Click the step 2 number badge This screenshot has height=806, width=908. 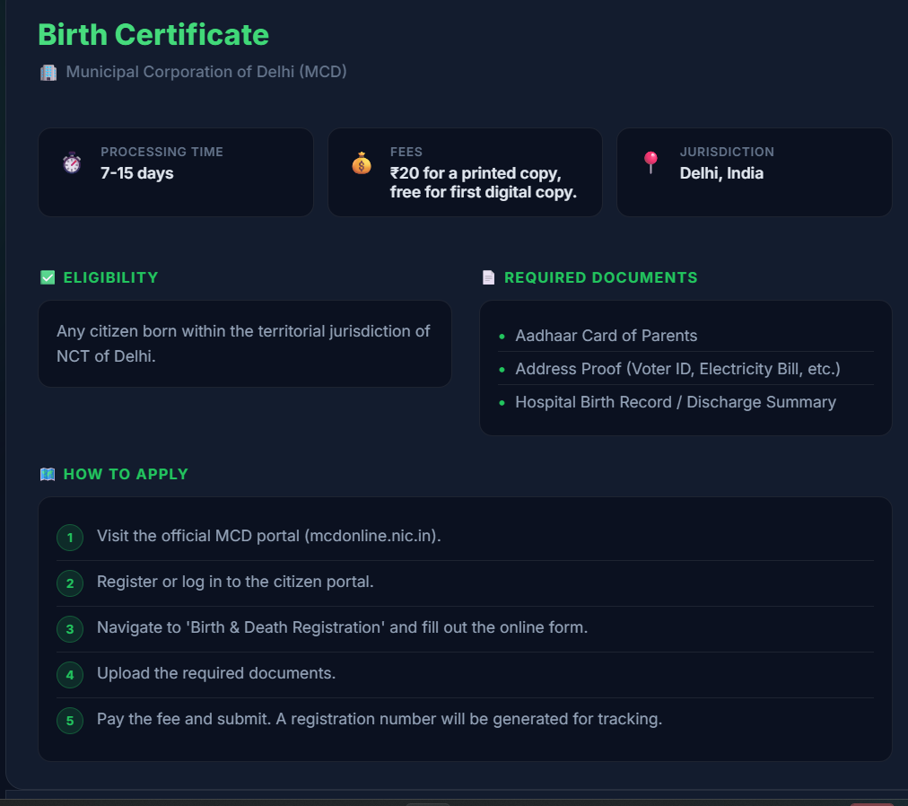point(70,583)
